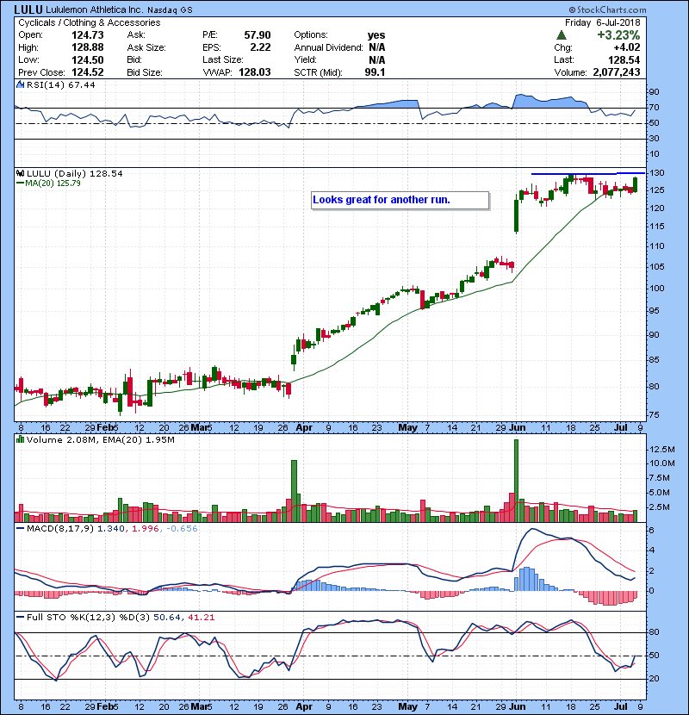This screenshot has height=715, width=689.
Task: Click the stochastic %K value 50.64
Action: pyautogui.click(x=167, y=618)
